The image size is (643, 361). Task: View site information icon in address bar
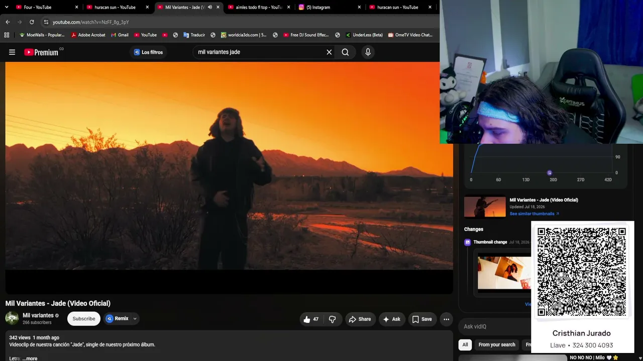(x=46, y=22)
